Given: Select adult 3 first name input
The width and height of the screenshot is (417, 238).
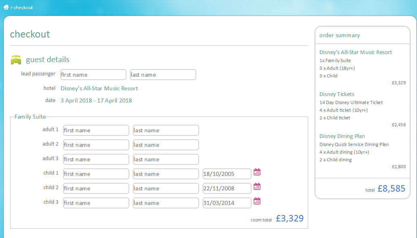Looking at the screenshot, I should click(x=96, y=159).
